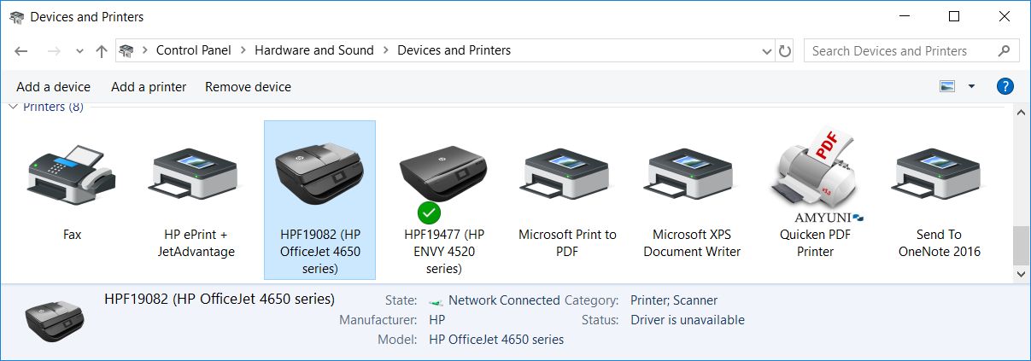Select the HPF19082 HP OfficeJet 4650 printer icon

coord(319,172)
